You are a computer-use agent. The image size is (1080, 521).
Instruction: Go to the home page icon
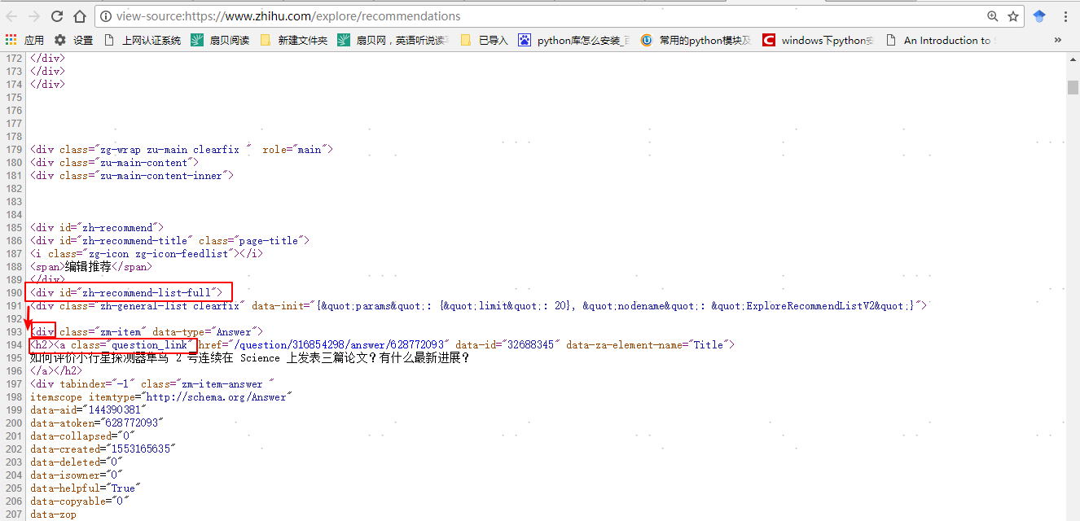[x=80, y=15]
